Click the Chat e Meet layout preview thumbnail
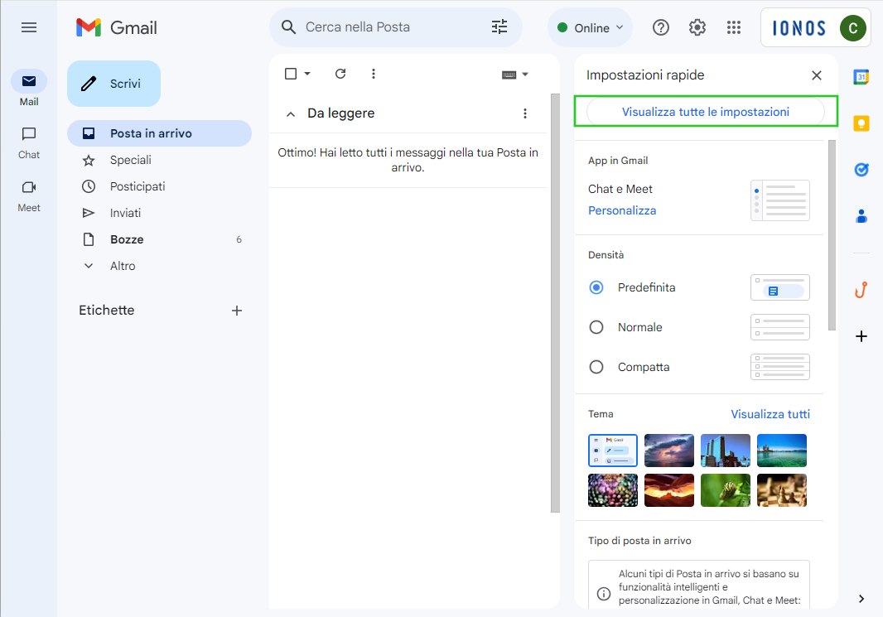Image resolution: width=883 pixels, height=617 pixels. pos(780,200)
